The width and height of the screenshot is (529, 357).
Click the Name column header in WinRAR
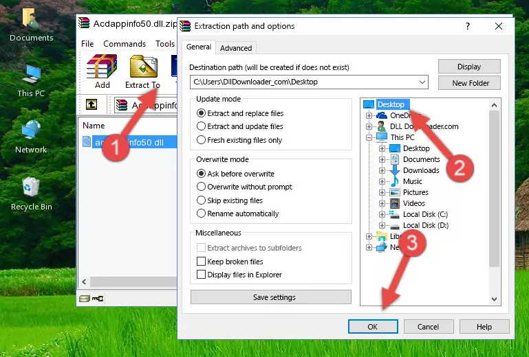[x=94, y=125]
